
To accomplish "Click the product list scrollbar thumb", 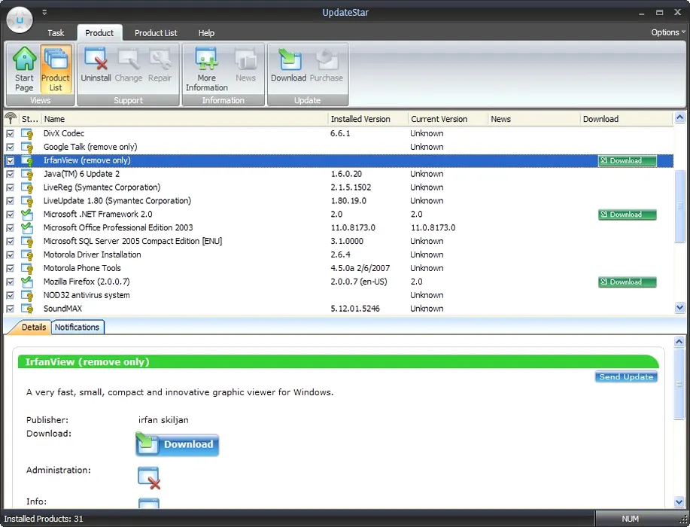I will (x=680, y=206).
